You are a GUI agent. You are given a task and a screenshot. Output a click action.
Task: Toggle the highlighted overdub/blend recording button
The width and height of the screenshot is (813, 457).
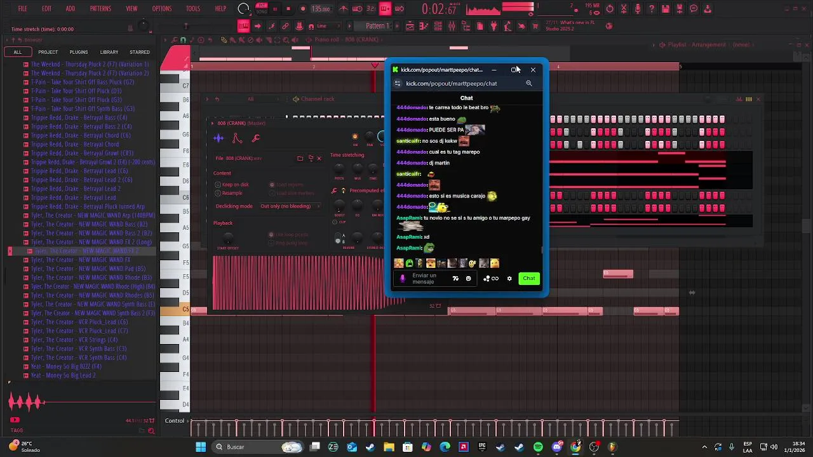pos(386,9)
